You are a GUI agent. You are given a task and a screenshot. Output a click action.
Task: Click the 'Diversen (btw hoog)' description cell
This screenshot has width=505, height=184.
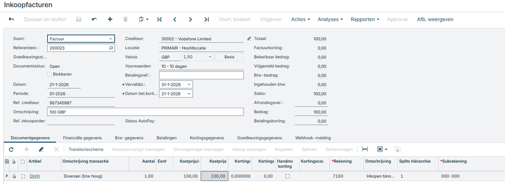point(95,176)
